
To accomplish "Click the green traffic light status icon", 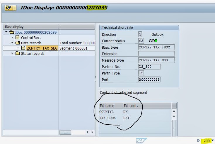I will click(x=156, y=41).
